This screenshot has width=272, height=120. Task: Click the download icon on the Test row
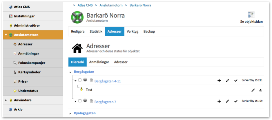pyautogui.click(x=261, y=90)
